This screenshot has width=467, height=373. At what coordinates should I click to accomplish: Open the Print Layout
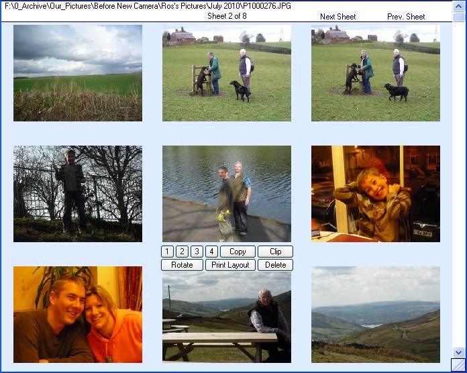point(230,265)
